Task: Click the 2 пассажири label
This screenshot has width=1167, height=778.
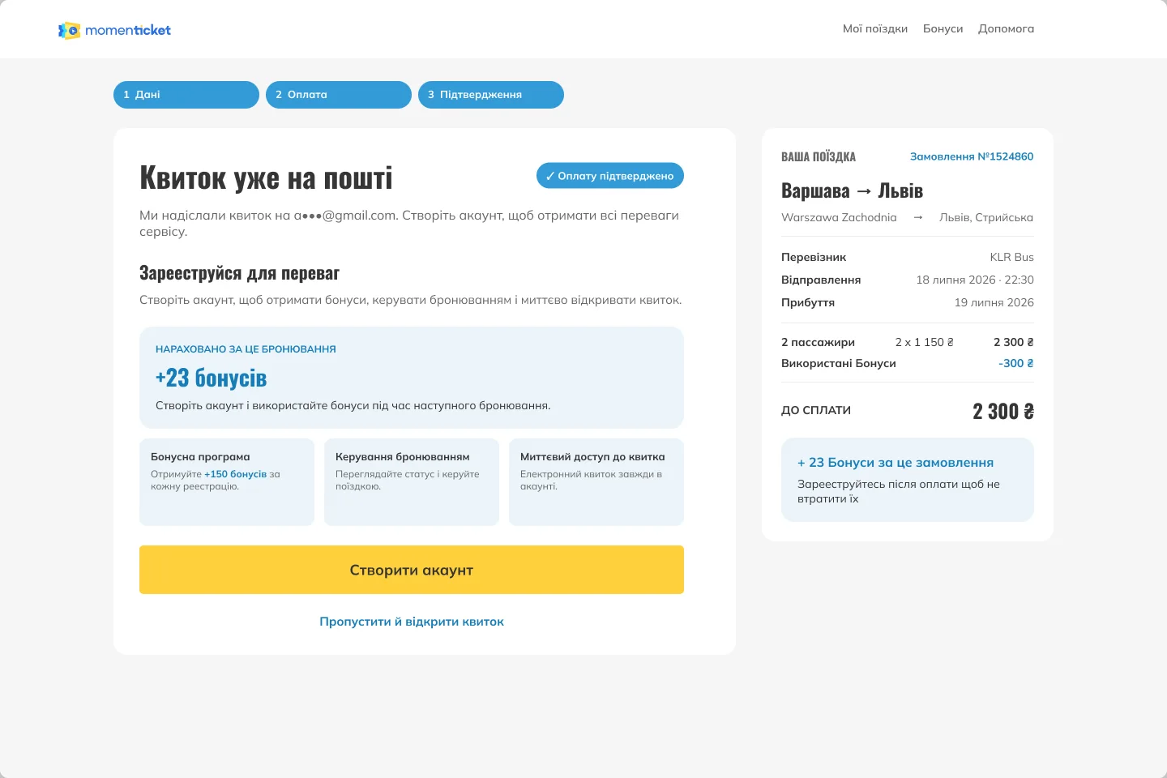Action: (x=818, y=342)
